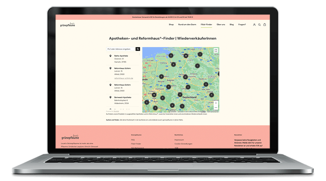Open the user account icon in header
Viewport: 326px width, 181px height.
click(x=254, y=25)
